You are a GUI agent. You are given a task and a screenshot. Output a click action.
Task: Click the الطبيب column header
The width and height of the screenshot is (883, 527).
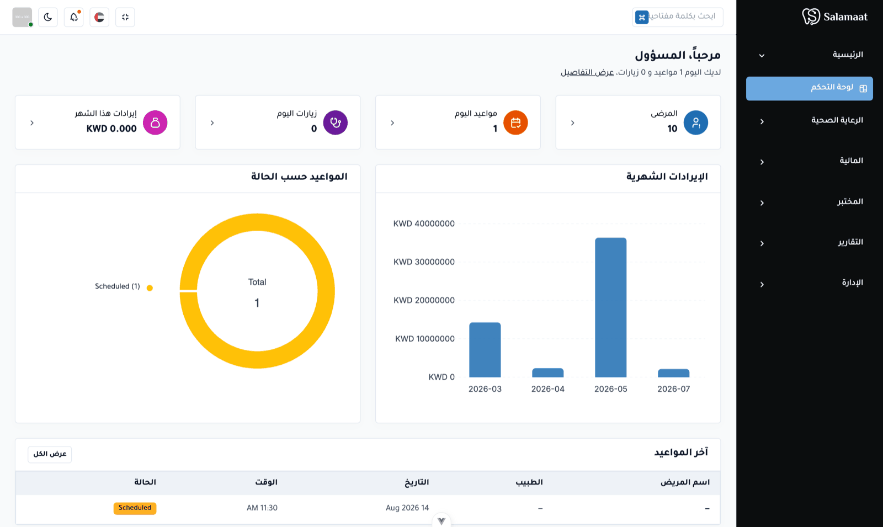tap(529, 482)
